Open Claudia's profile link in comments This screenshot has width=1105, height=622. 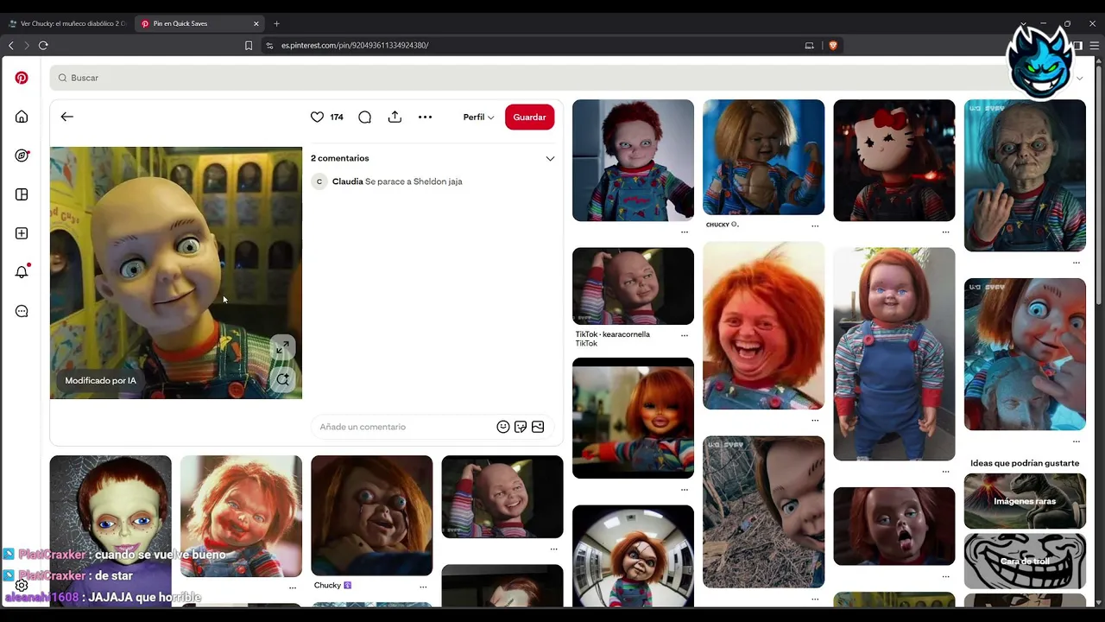347,181
